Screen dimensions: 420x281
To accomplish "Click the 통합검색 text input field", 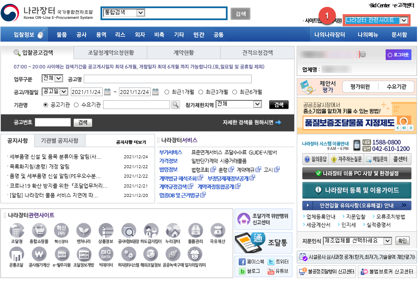I will click(x=186, y=13).
